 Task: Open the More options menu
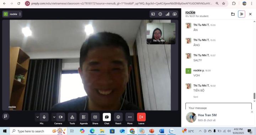(x=130, y=117)
